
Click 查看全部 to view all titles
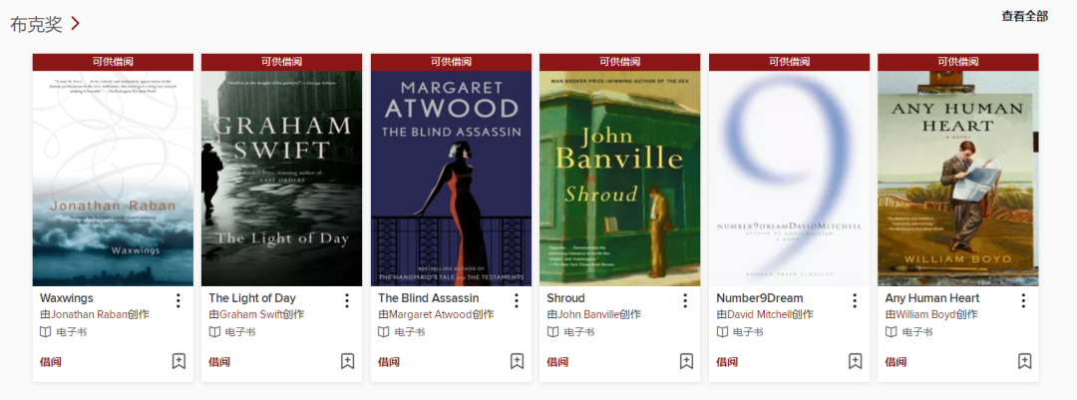(x=1025, y=17)
